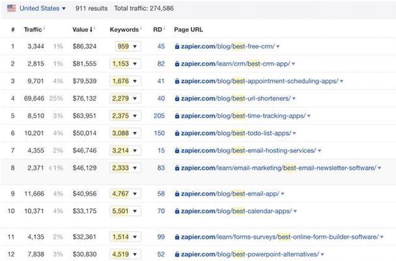Screen dimensions: 396x261
Task: Expand the caret after best-calendar-apps URL
Action: pyautogui.click(x=295, y=211)
